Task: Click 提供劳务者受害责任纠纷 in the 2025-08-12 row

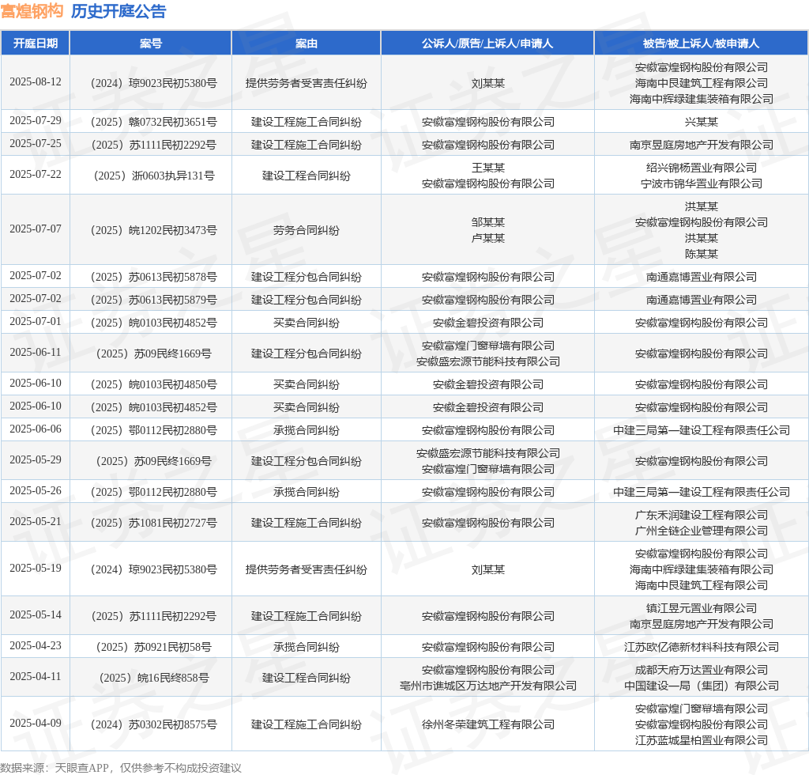Action: tap(306, 83)
